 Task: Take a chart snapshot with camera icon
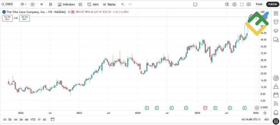click(x=249, y=4)
